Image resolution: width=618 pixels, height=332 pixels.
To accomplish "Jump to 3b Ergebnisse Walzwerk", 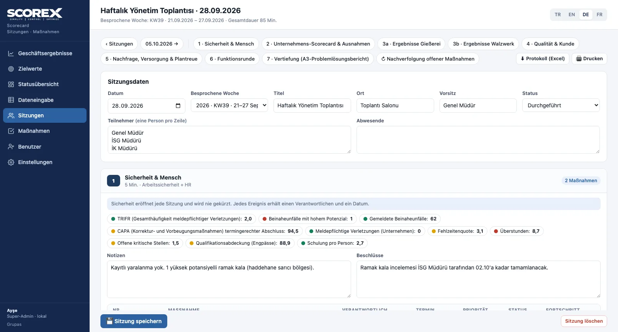I will (x=484, y=44).
